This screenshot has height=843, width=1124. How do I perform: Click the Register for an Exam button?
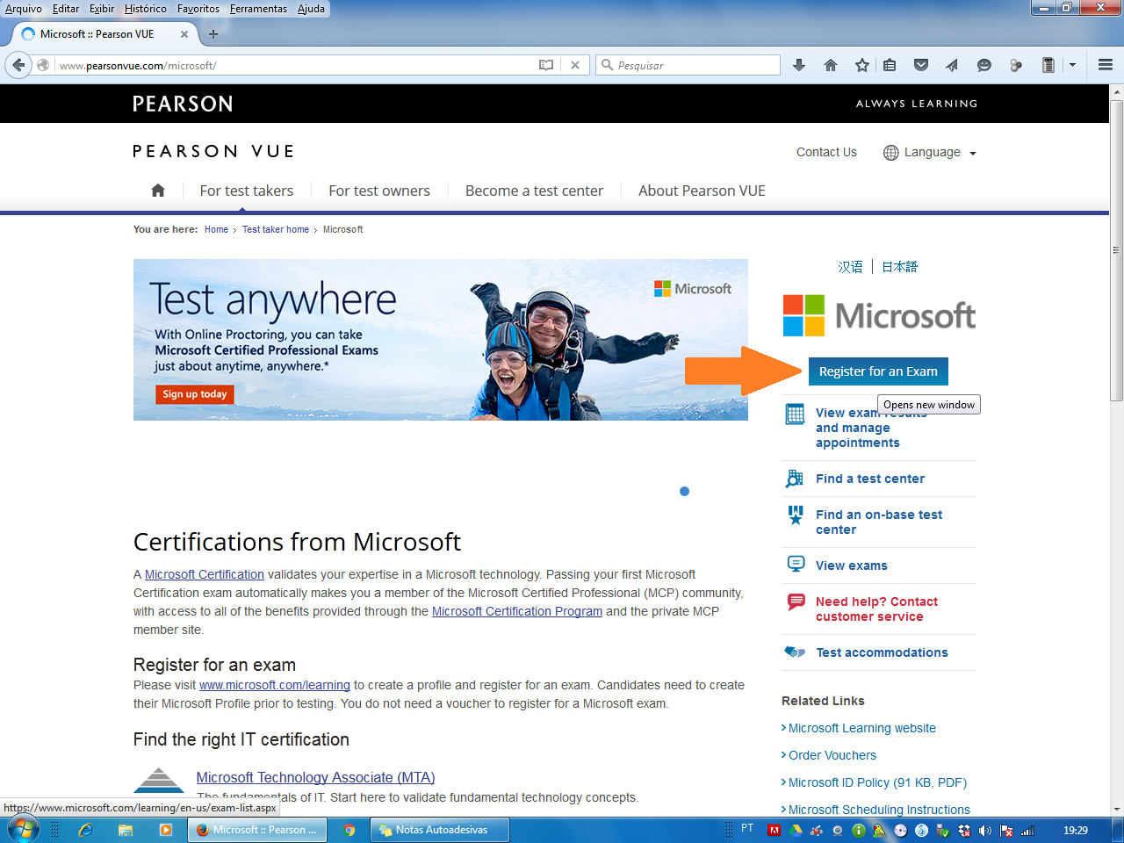click(878, 371)
